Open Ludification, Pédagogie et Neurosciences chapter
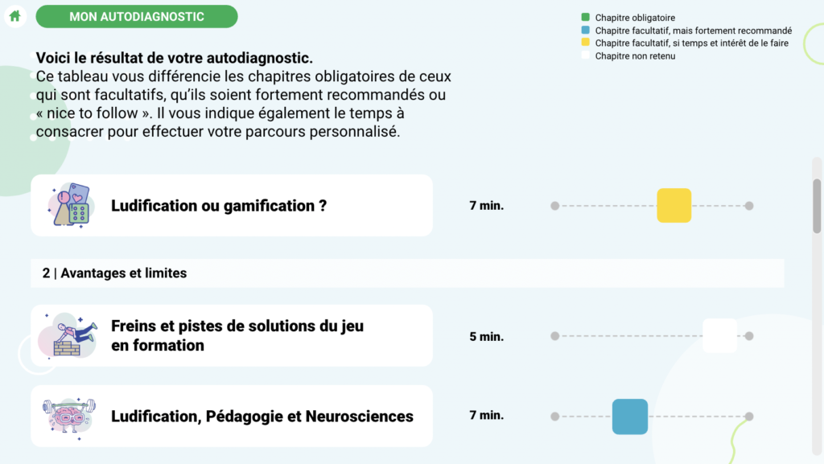This screenshot has width=824, height=464. pos(232,417)
